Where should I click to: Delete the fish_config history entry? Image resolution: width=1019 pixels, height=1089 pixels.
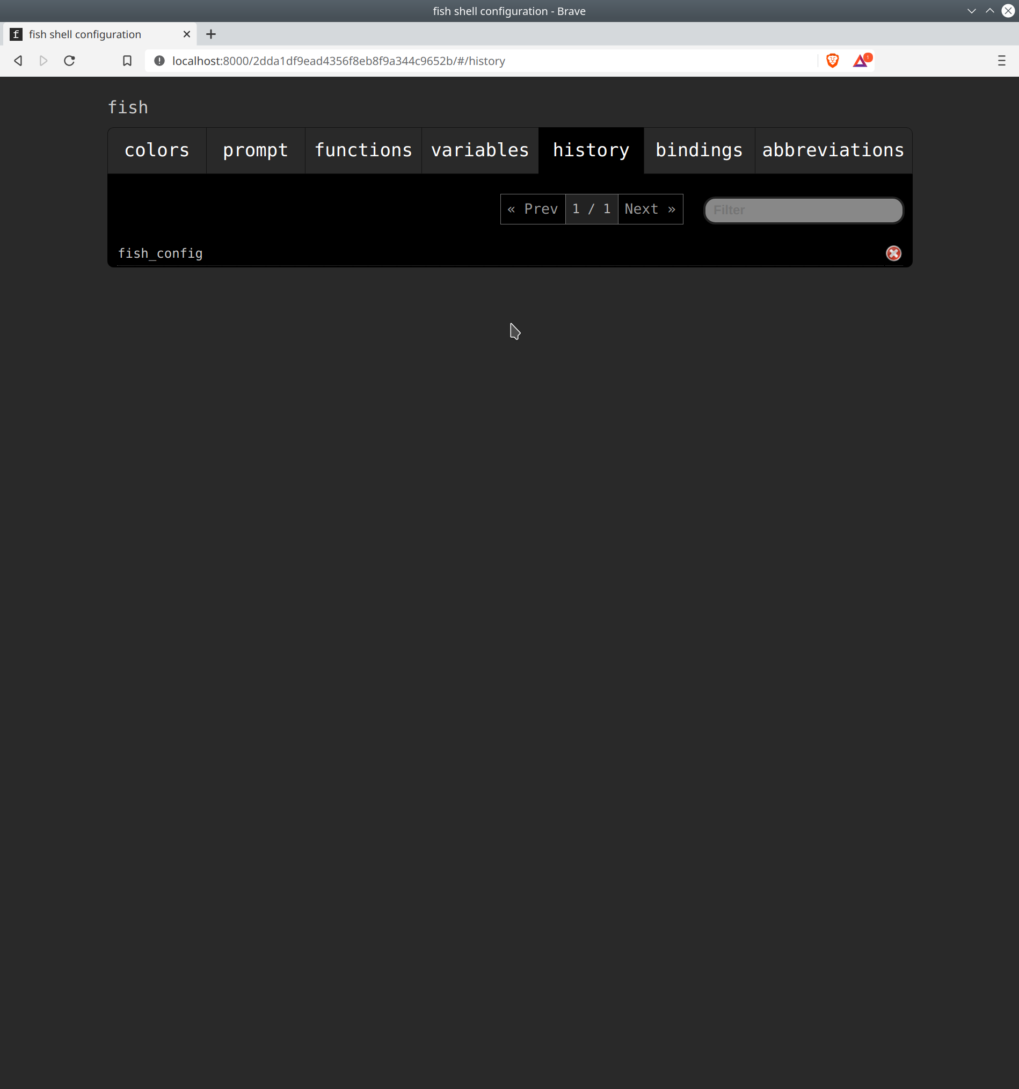coord(893,253)
